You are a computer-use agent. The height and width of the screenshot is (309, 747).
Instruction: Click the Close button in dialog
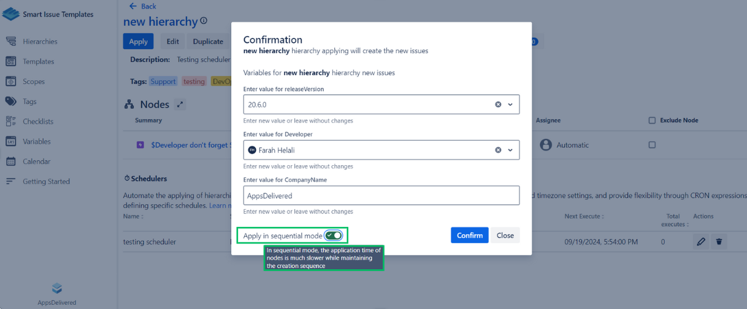point(505,236)
